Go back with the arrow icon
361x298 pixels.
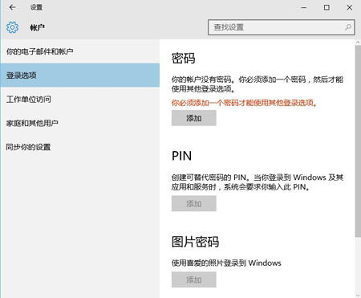pyautogui.click(x=12, y=7)
